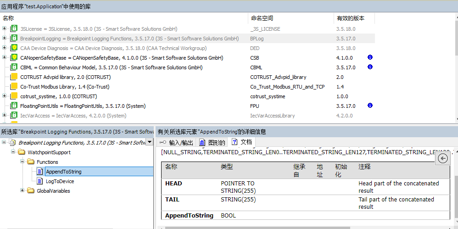The height and width of the screenshot is (229, 458).
Task: Expand the cotrust_systime library node
Action: [x=4, y=96]
